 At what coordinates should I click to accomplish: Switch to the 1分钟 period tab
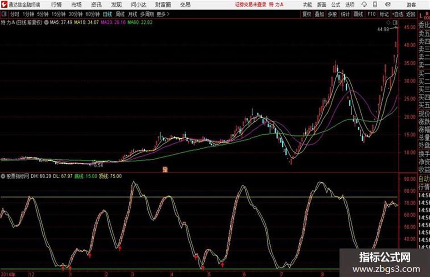tap(28, 14)
